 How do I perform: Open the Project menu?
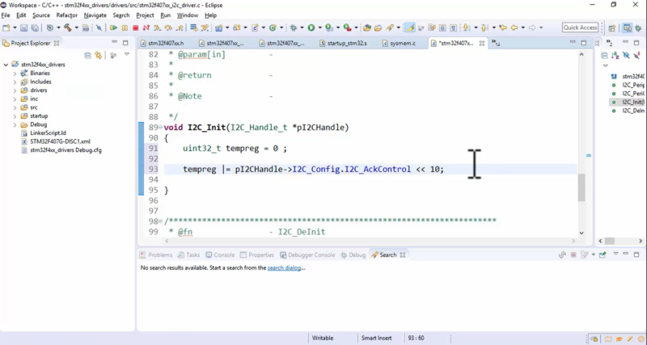(145, 15)
